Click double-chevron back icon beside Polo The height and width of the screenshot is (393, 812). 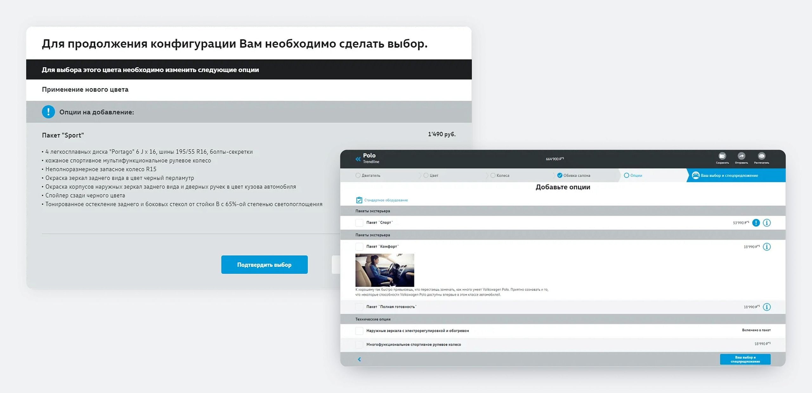click(x=358, y=159)
